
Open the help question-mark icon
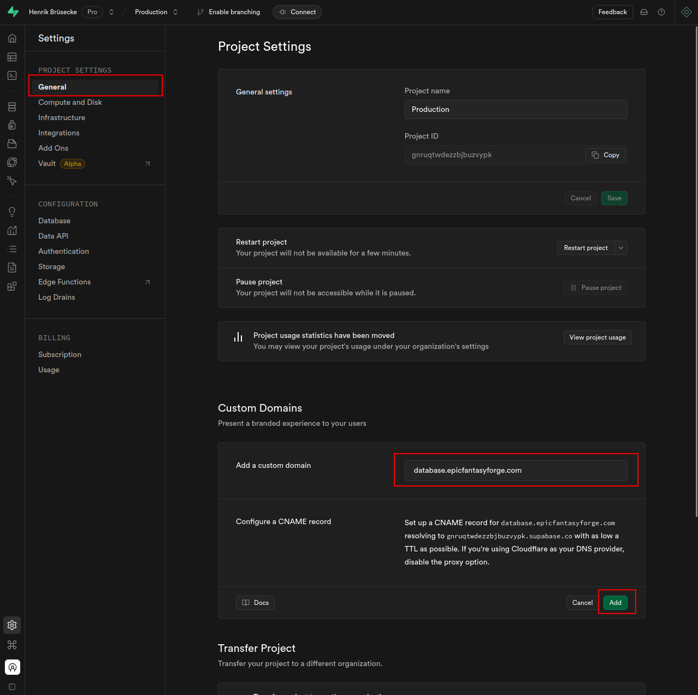coord(661,12)
